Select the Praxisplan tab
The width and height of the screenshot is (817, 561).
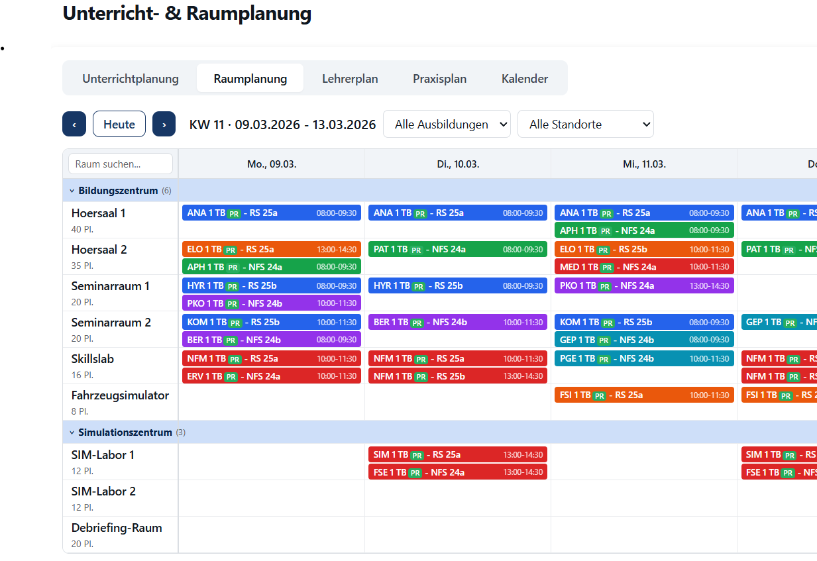click(439, 79)
